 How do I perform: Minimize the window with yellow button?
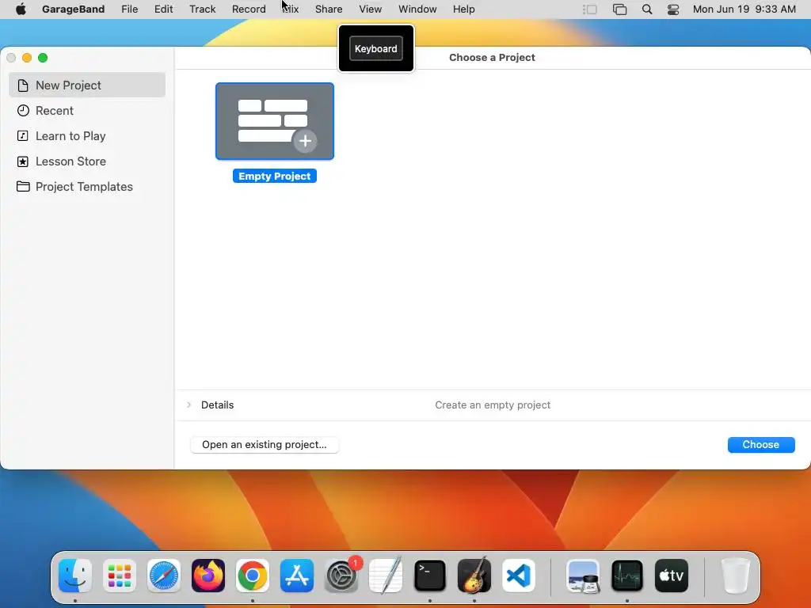pos(27,58)
